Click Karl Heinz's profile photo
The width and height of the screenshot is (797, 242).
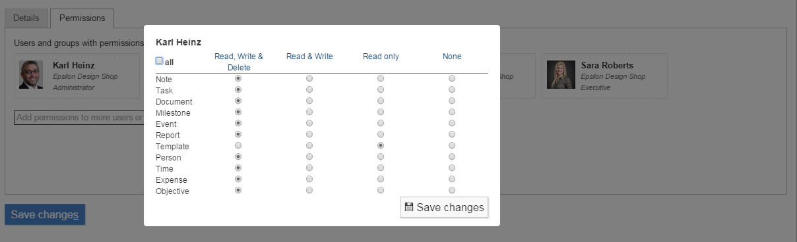pyautogui.click(x=31, y=75)
